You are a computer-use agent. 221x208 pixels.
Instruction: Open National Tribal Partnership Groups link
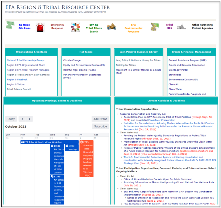point(26,60)
